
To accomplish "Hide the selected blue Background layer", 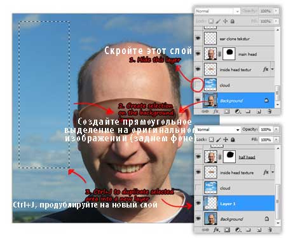I will [198, 100].
